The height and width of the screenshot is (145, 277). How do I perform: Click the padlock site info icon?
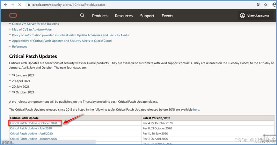coord(29,5)
